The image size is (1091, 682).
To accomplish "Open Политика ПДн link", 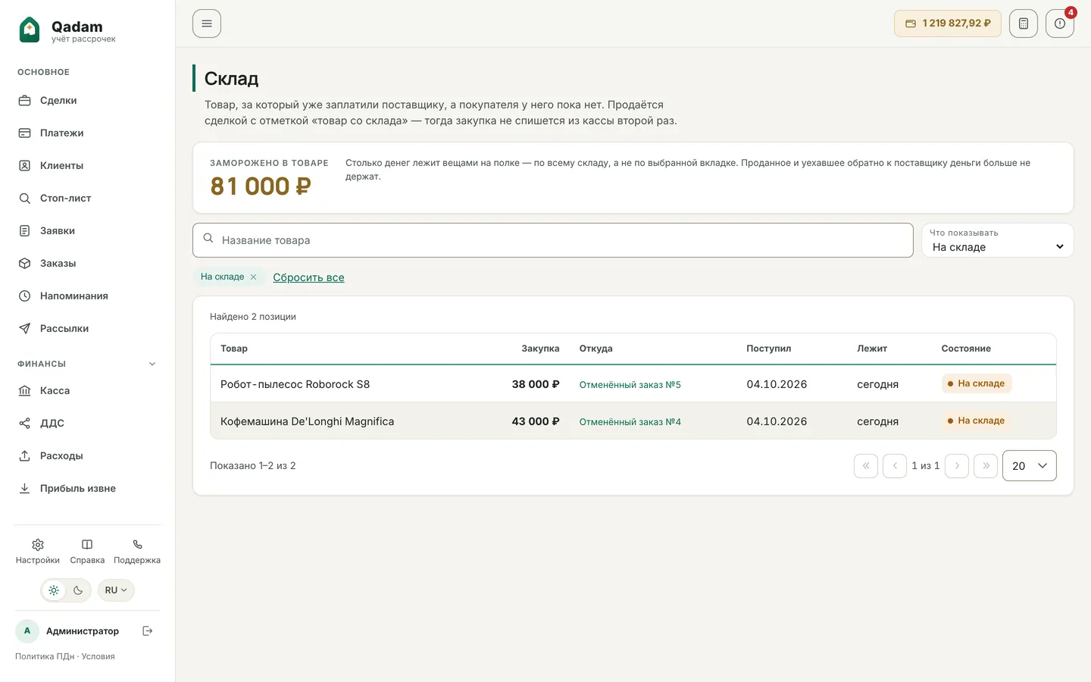I will tap(45, 656).
